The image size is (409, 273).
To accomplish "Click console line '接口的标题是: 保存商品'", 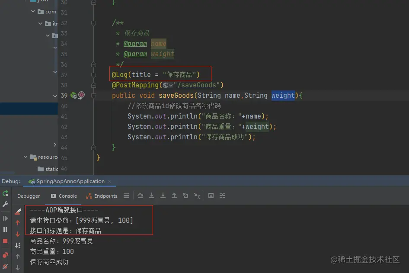I will [65, 231].
